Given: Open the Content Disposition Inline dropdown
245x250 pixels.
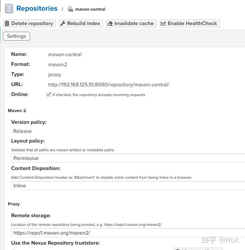Looking at the screenshot, I should click(128, 186).
